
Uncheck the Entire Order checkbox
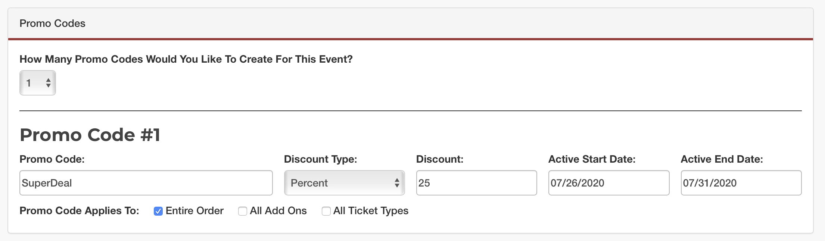pos(158,211)
